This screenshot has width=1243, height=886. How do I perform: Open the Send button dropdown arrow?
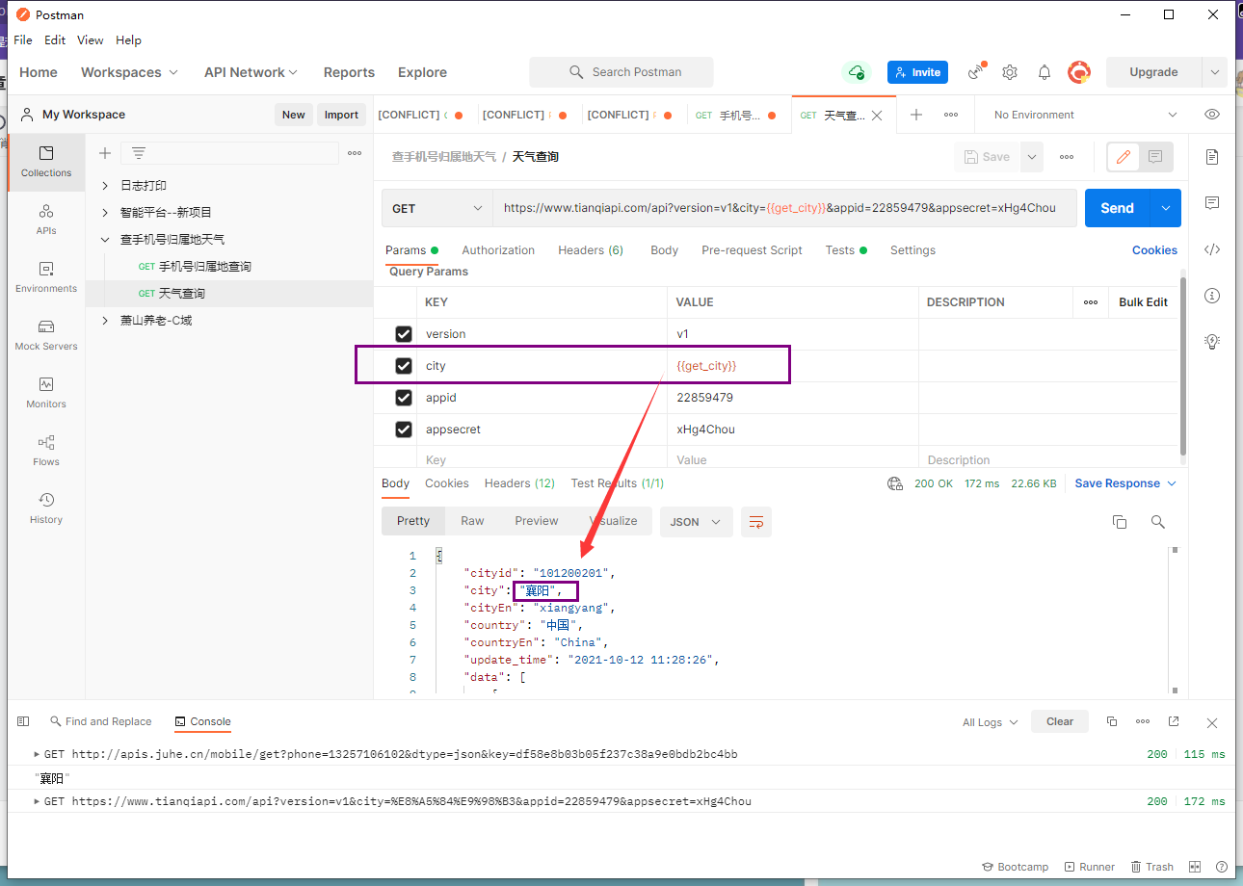coord(1166,208)
